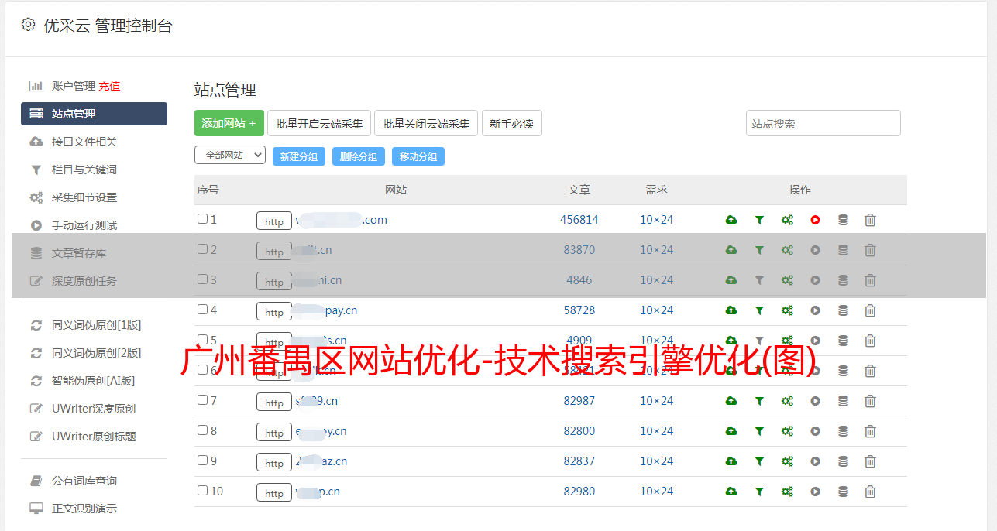Delete row 8 site via trash icon

[x=870, y=431]
